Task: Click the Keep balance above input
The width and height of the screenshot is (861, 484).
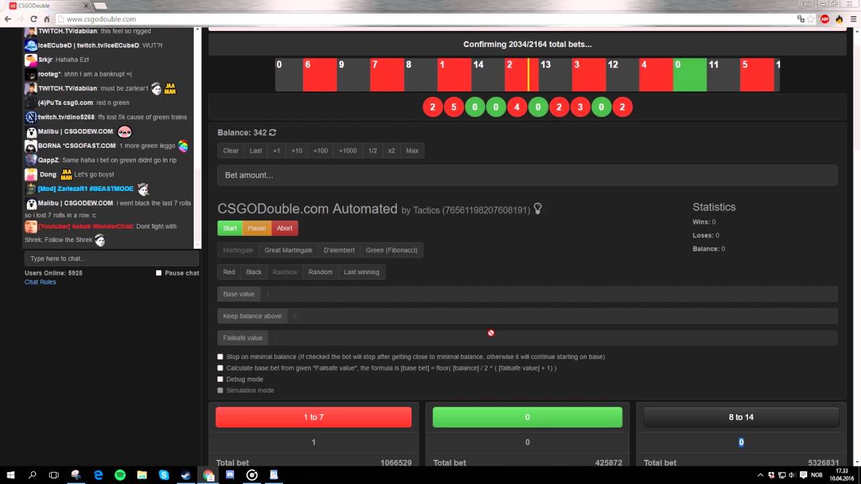Action: (x=562, y=316)
